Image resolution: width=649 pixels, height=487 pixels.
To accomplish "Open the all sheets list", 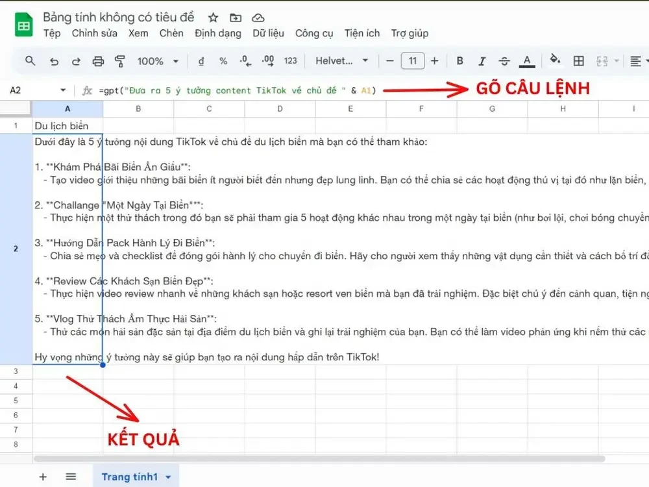I will 71,477.
